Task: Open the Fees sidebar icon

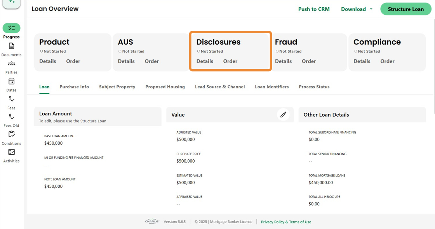Action: tap(11, 99)
